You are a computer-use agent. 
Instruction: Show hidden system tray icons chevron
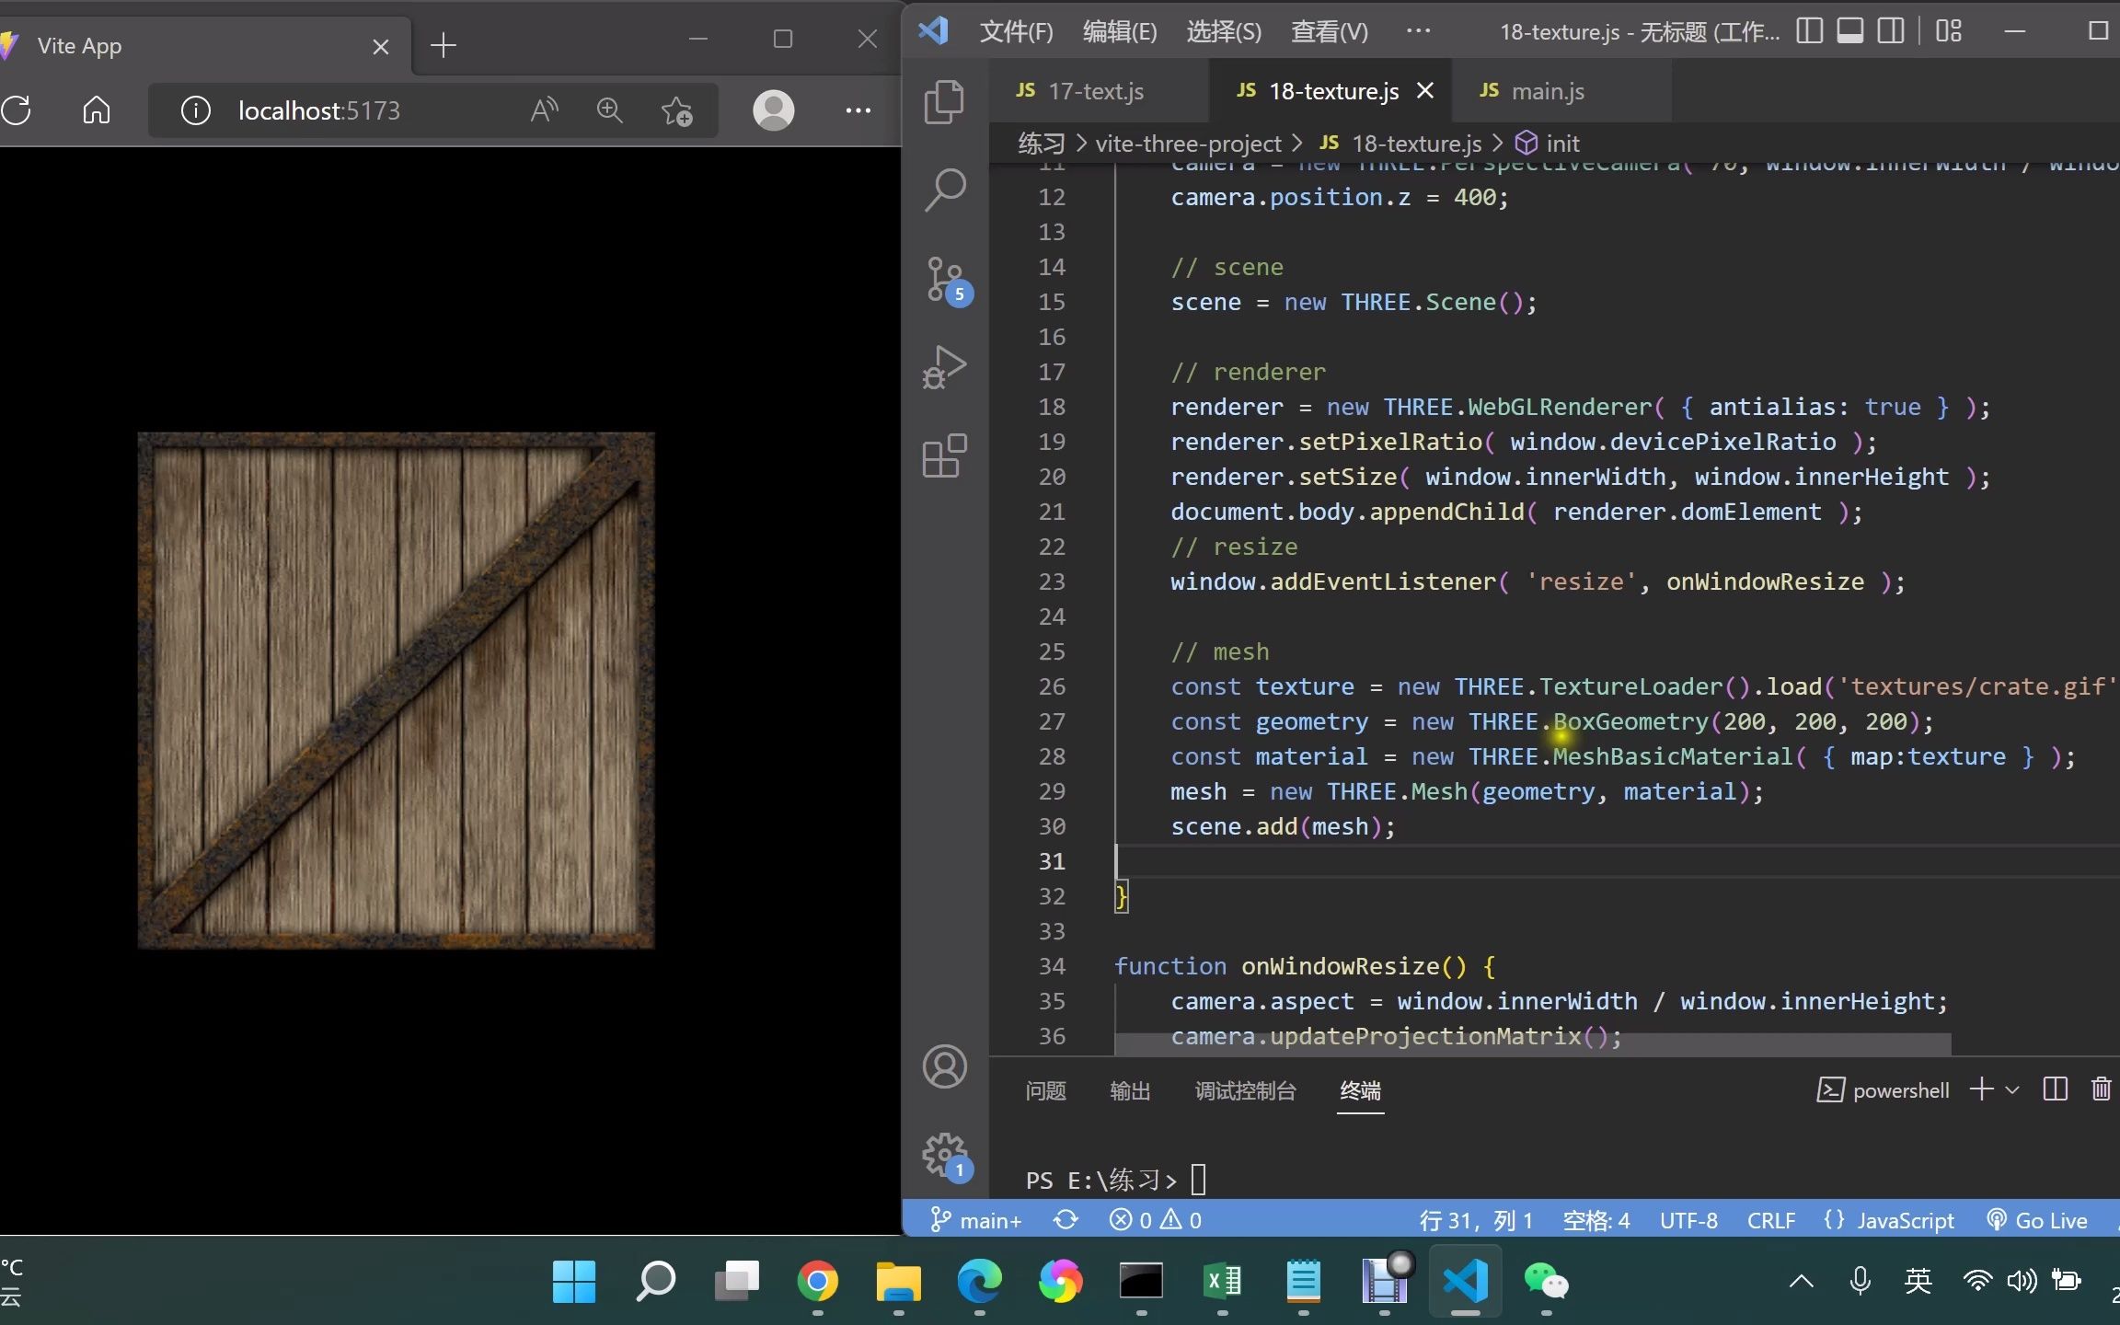1801,1281
